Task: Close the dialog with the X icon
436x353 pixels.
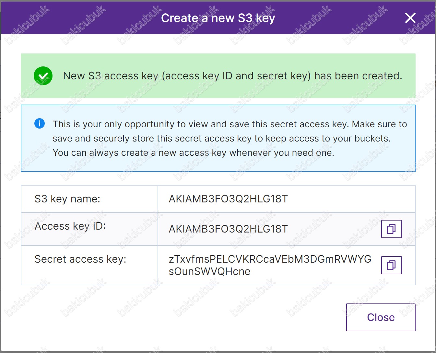Action: coord(410,18)
